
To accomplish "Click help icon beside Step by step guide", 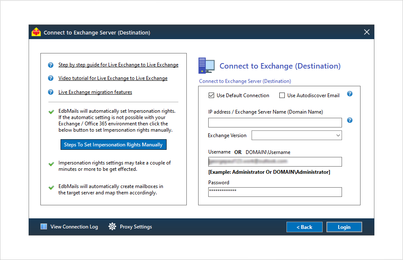I will pyautogui.click(x=50, y=65).
